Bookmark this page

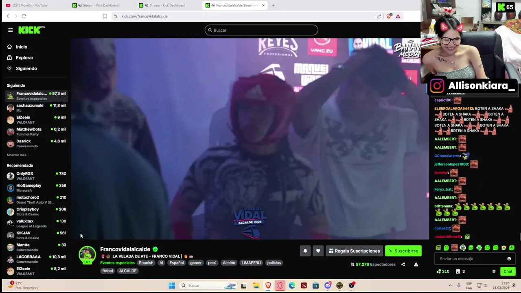pos(105,16)
